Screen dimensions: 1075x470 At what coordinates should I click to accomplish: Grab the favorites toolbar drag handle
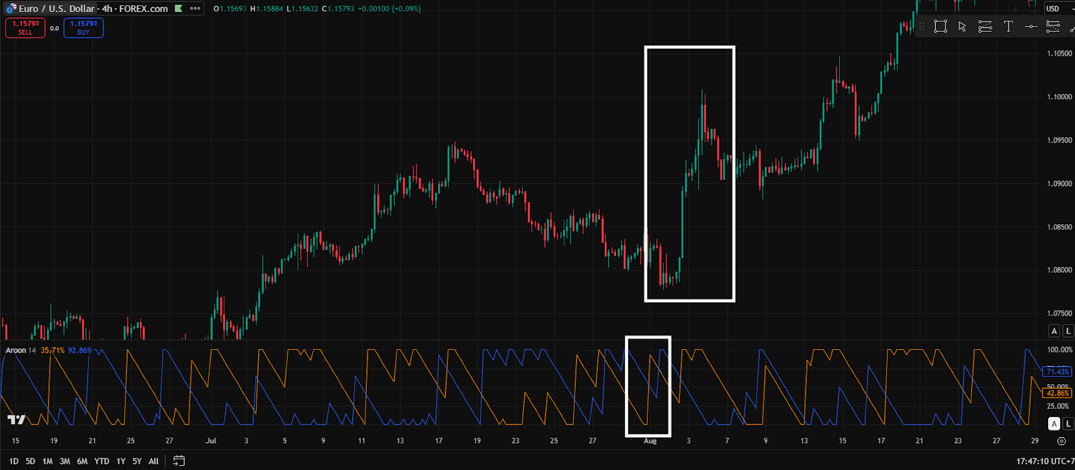pos(922,26)
